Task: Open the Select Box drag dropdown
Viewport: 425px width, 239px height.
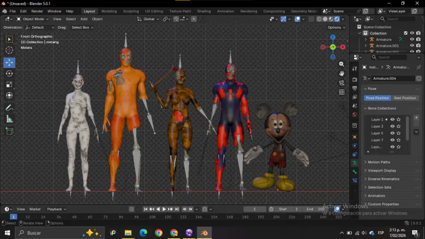Action: [82, 27]
